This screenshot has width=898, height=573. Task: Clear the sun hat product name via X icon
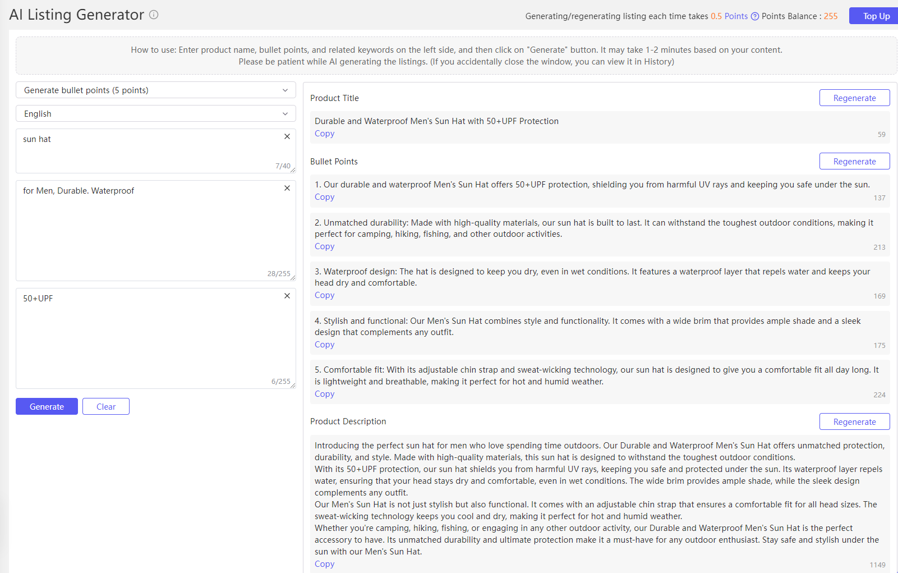click(287, 136)
